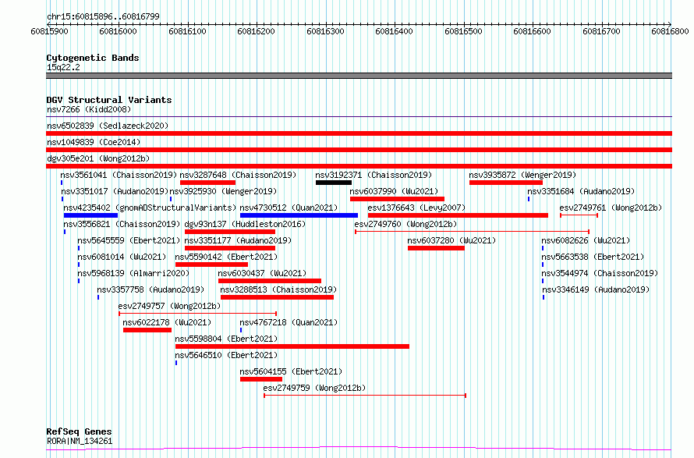
Task: Click the DGV Structural Variants track title
Action: 109,100
